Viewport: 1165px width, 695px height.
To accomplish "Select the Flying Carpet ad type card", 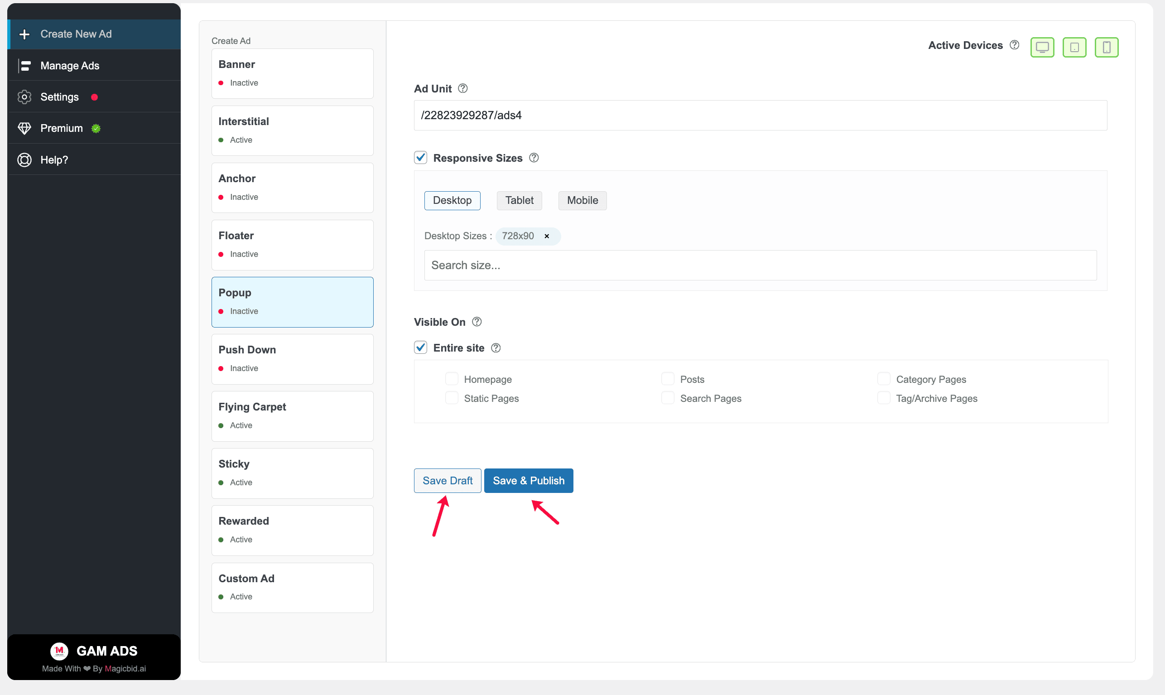I will 292,416.
